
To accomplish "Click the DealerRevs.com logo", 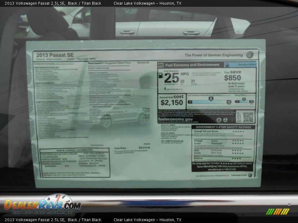I will [x=42, y=204].
